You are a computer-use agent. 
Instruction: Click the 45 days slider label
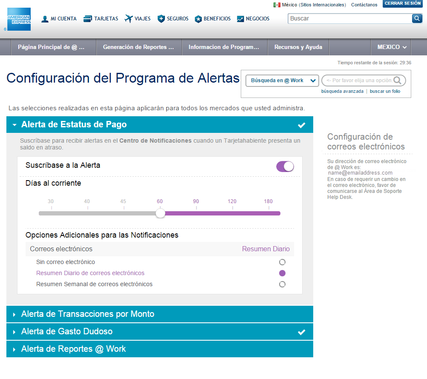click(123, 201)
